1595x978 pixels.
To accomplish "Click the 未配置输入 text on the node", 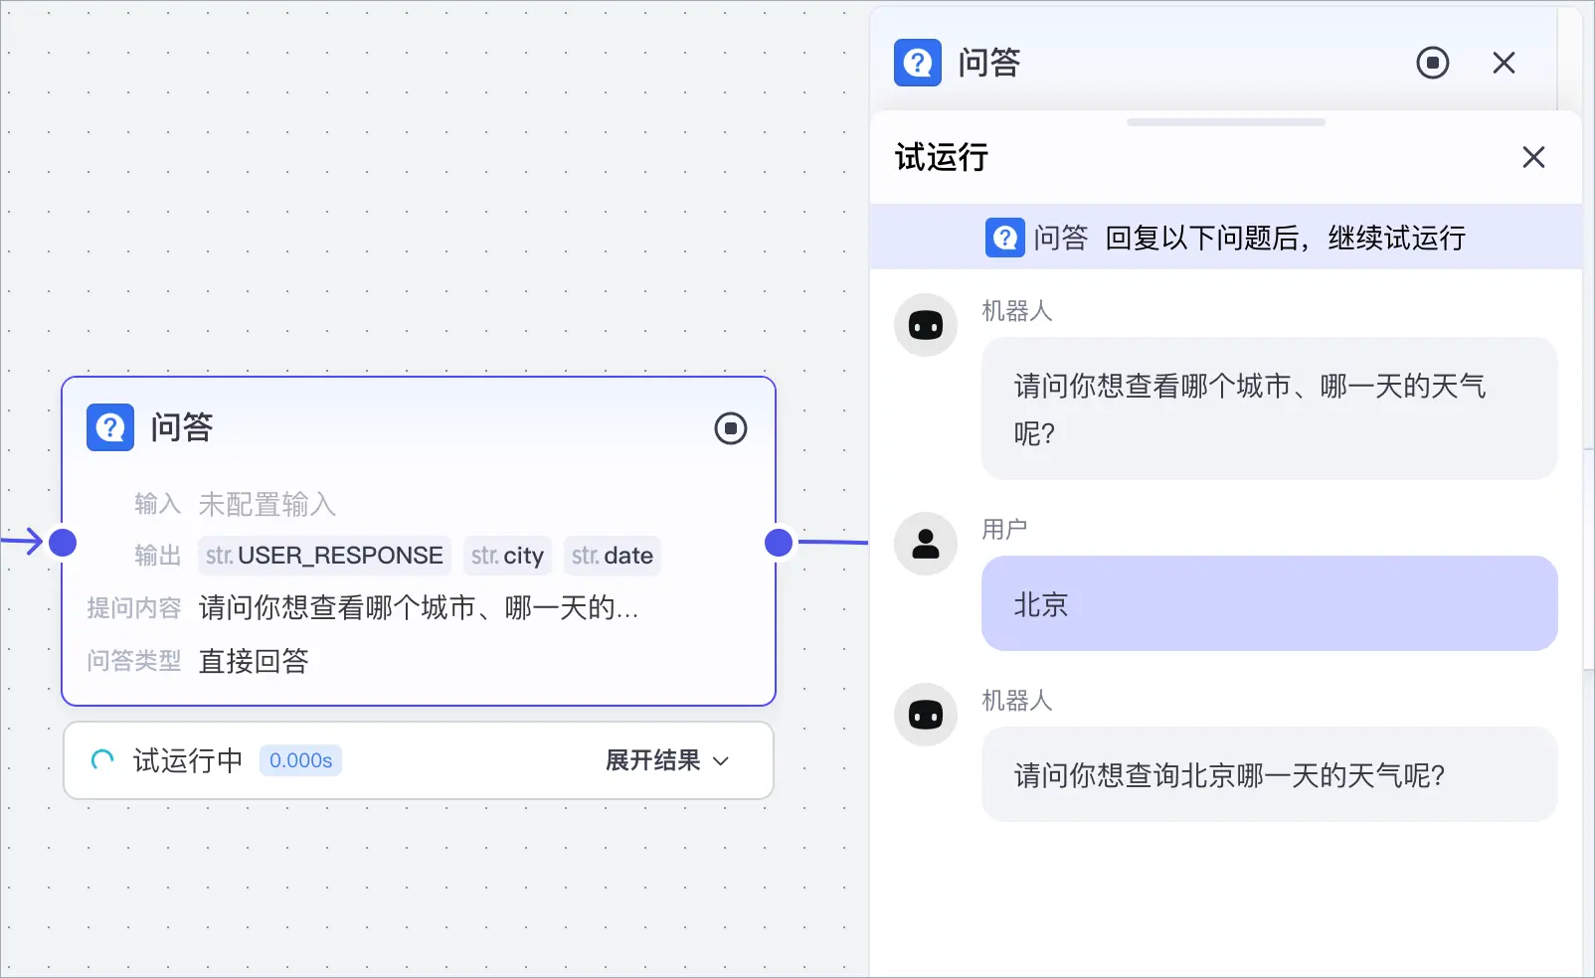I will pos(267,505).
